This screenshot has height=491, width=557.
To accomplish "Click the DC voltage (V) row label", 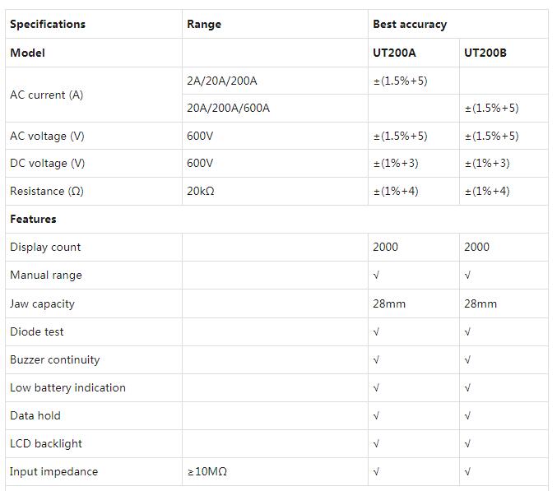I will [x=47, y=163].
